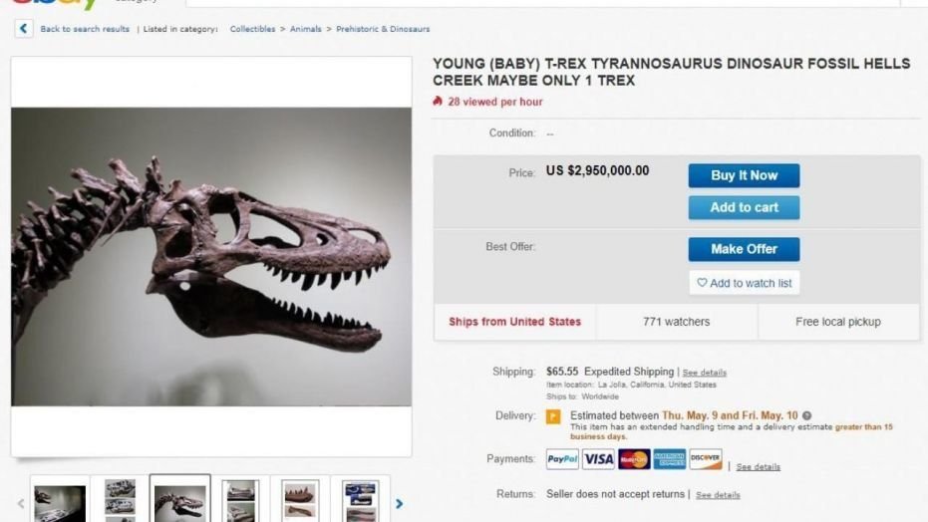Click the American Express icon
Viewport: 928px width, 522px height.
point(669,459)
